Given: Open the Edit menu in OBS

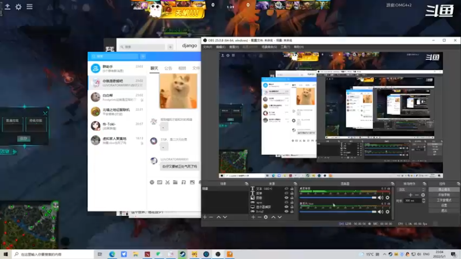Looking at the screenshot, I should 221,47.
